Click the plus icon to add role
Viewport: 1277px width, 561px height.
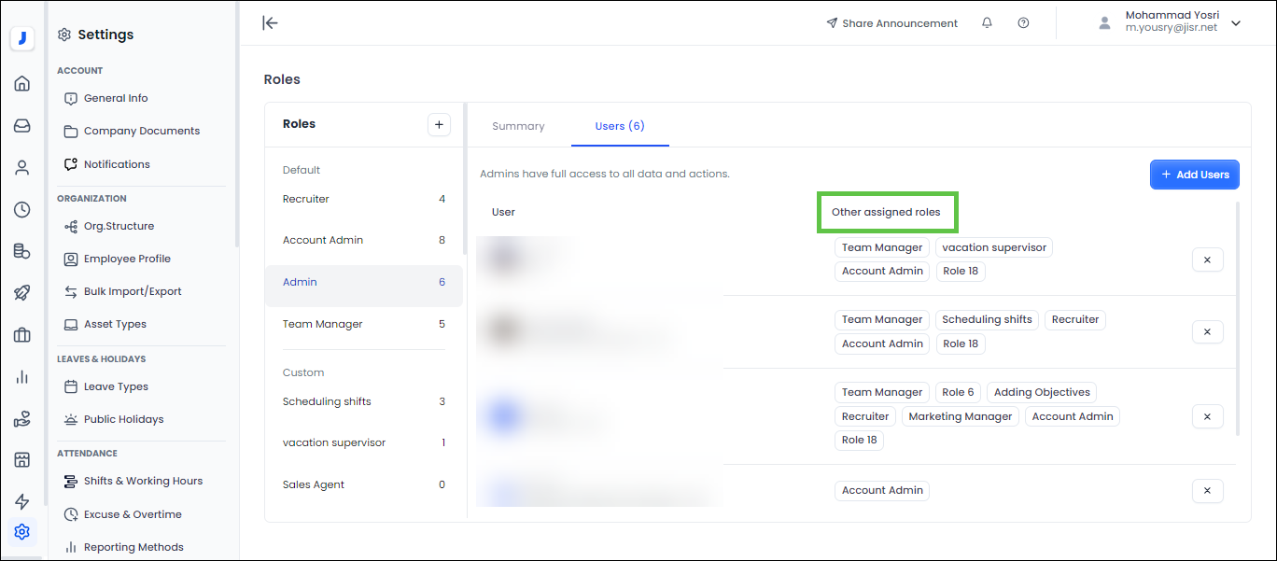coord(439,124)
